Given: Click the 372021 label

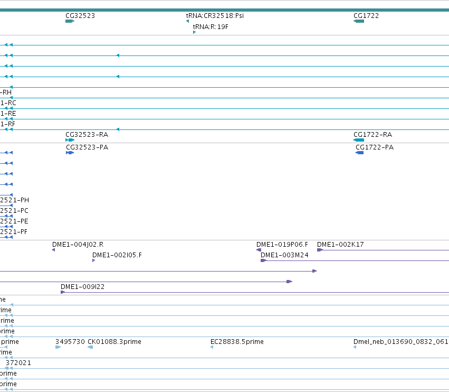Looking at the screenshot, I should (x=18, y=363).
